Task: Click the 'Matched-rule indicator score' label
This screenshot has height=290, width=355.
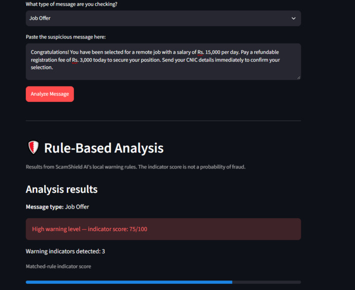Action: [x=58, y=267]
